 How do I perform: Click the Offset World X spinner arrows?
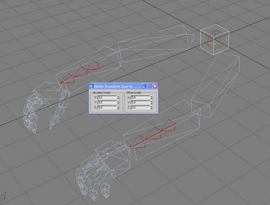pos(151,98)
